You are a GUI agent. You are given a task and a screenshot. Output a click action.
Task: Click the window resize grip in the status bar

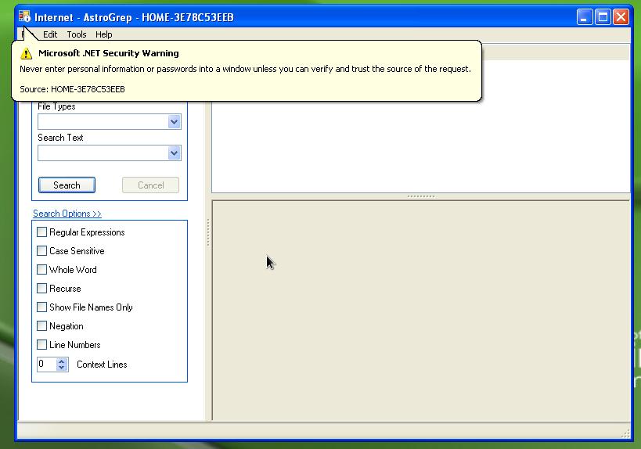point(625,434)
